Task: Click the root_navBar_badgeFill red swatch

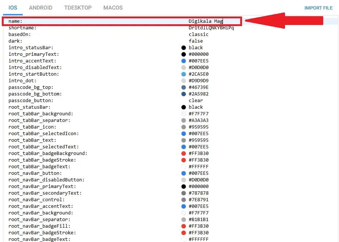Action: (184, 226)
